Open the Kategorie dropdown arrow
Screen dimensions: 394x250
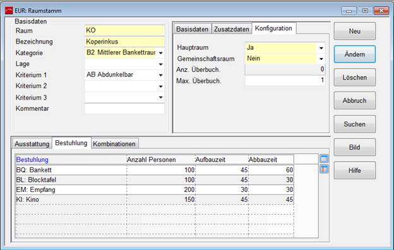[x=161, y=53]
